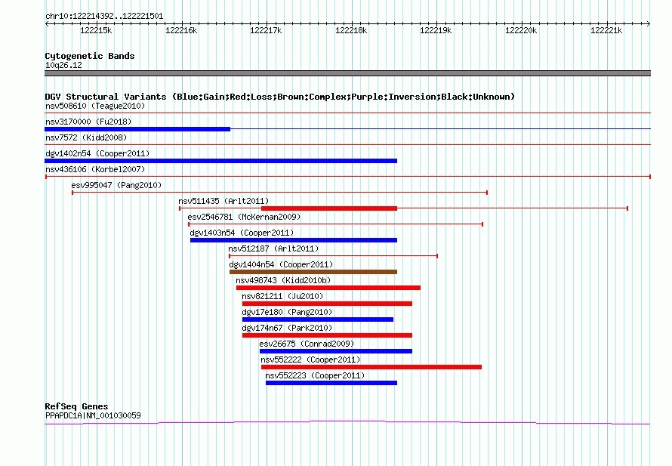This screenshot has width=672, height=466.
Task: Click the 10q26.12 band name text
Action: 63,65
